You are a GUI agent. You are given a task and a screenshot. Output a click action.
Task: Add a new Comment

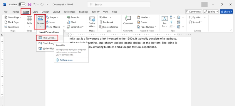tap(128, 20)
